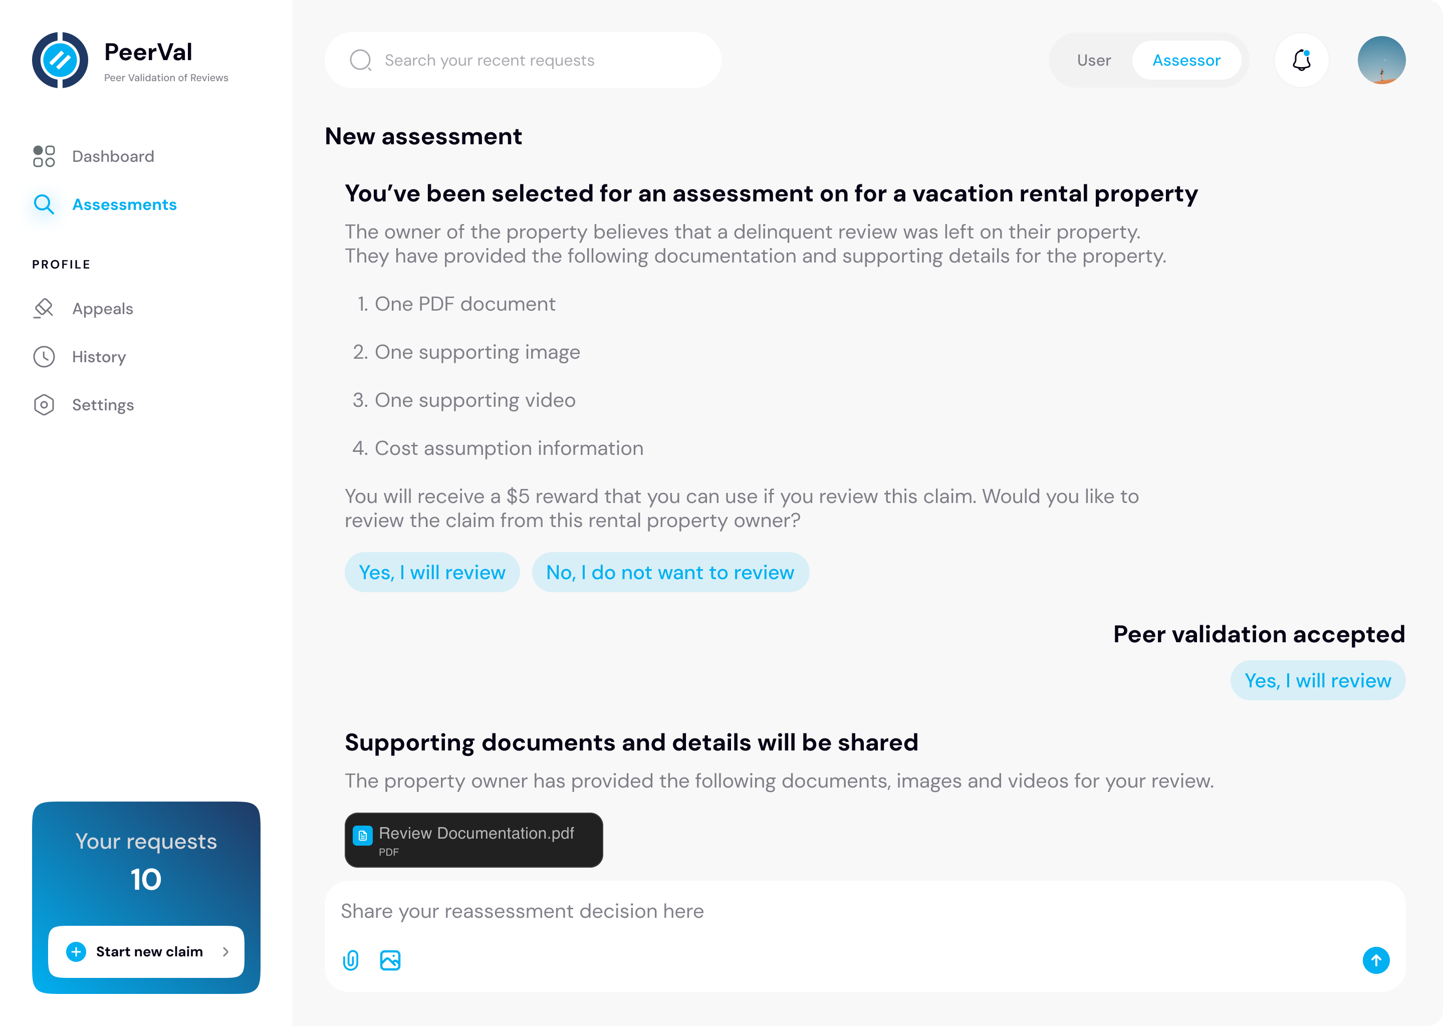Click the PeerVal logo icon
This screenshot has height=1026, width=1443.
60,60
